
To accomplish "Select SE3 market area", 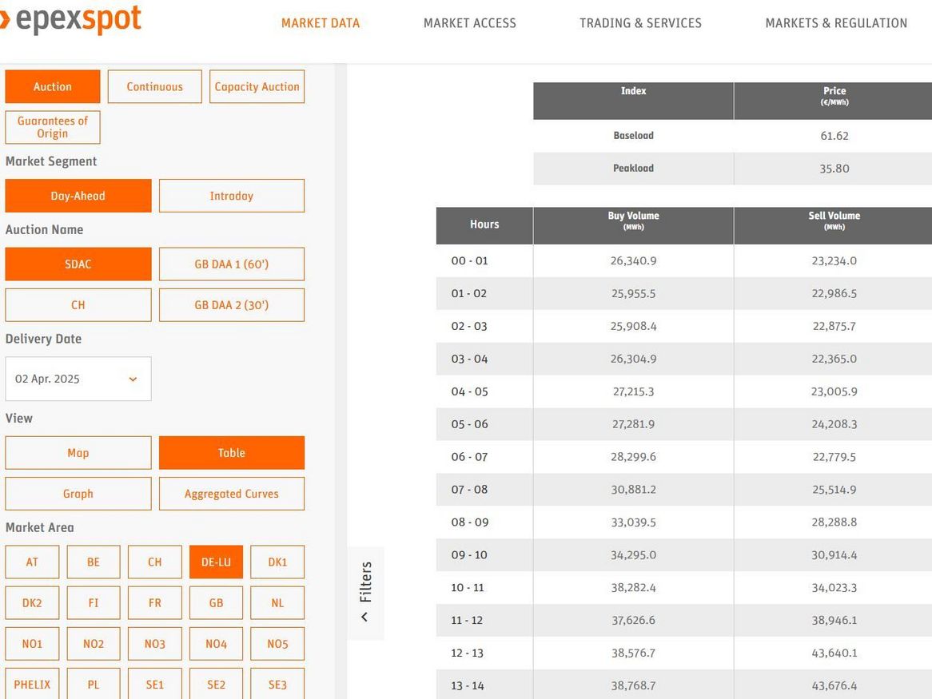I will tap(277, 684).
